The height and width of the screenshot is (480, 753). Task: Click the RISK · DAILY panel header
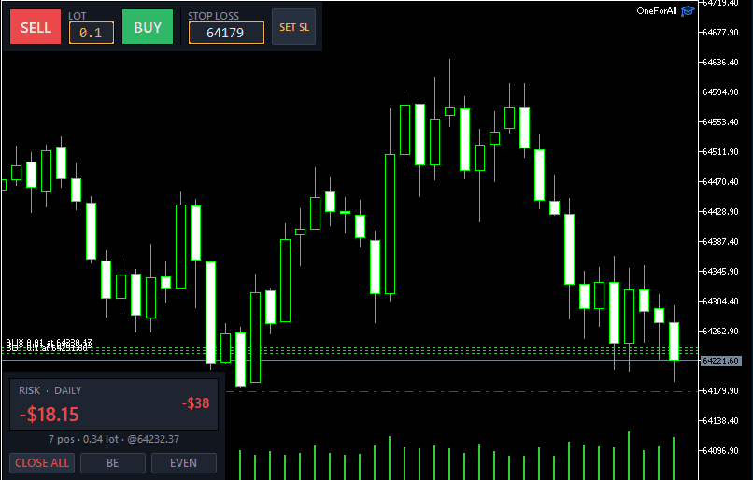[x=50, y=390]
